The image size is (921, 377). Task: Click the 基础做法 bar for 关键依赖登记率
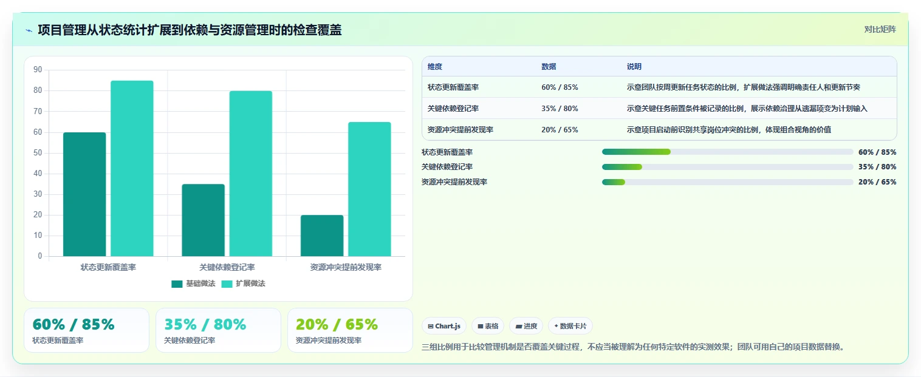pyautogui.click(x=203, y=220)
